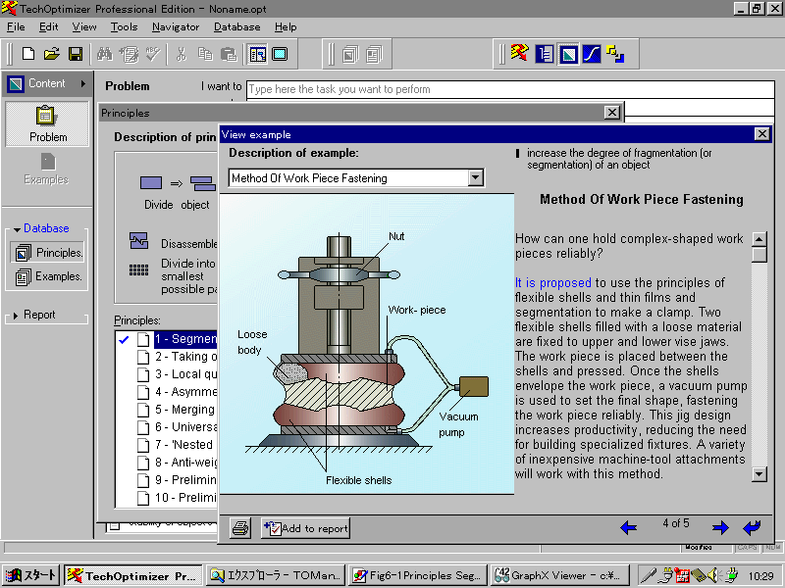The width and height of the screenshot is (785, 588).
Task: Click scroll up arrow in example description
Action: 759,239
